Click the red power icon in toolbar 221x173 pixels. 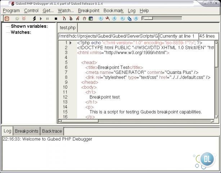pos(7,18)
